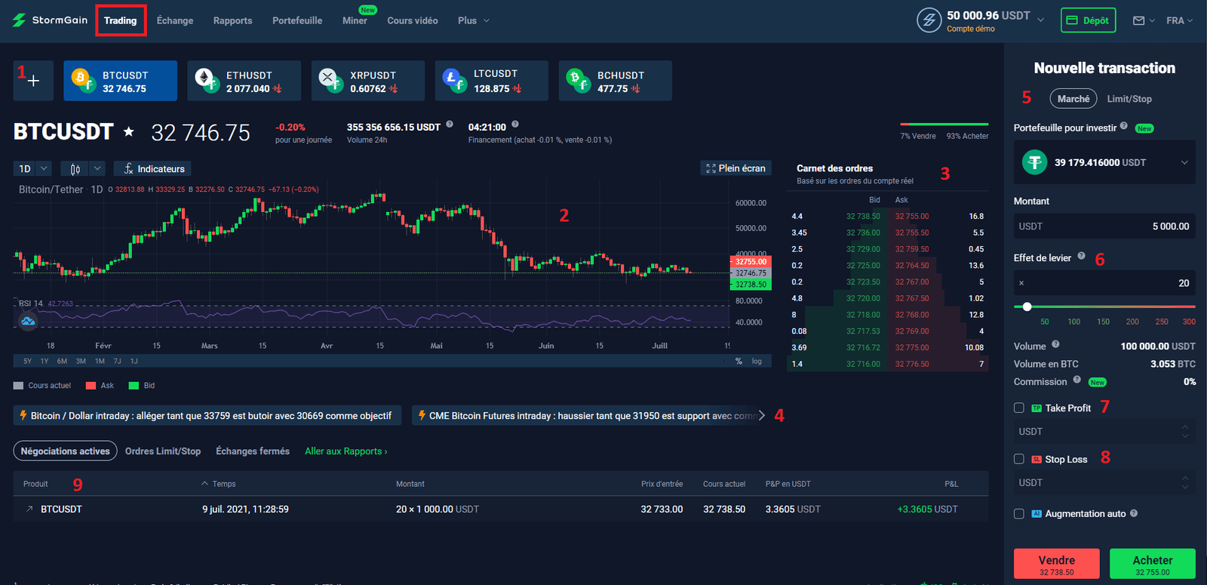Image resolution: width=1207 pixels, height=585 pixels.
Task: Enable the Take Profit checkbox
Action: (1019, 408)
